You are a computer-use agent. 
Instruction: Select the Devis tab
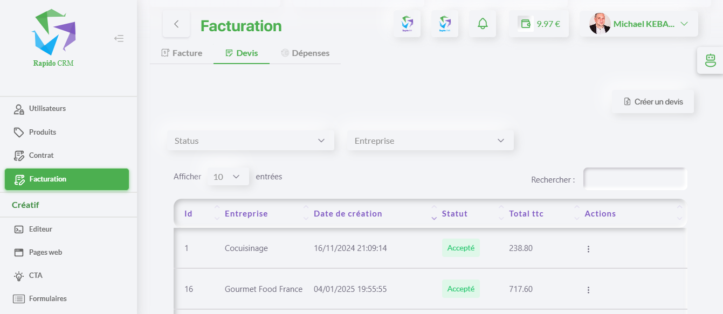point(242,53)
